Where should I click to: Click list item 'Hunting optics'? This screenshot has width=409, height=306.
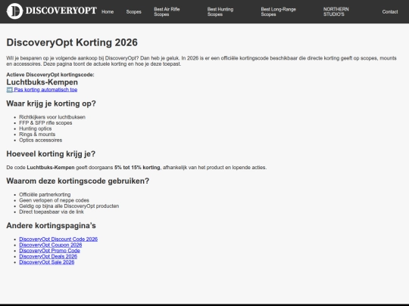click(35, 128)
